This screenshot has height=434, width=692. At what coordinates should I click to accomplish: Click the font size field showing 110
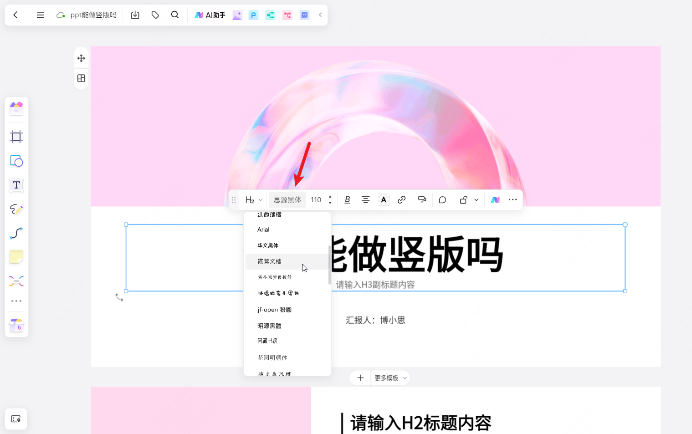pos(316,200)
